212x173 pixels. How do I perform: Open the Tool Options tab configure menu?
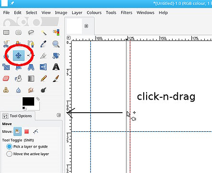(59, 115)
